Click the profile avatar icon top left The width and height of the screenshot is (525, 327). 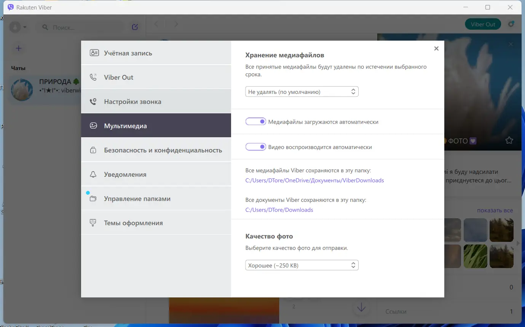click(14, 27)
